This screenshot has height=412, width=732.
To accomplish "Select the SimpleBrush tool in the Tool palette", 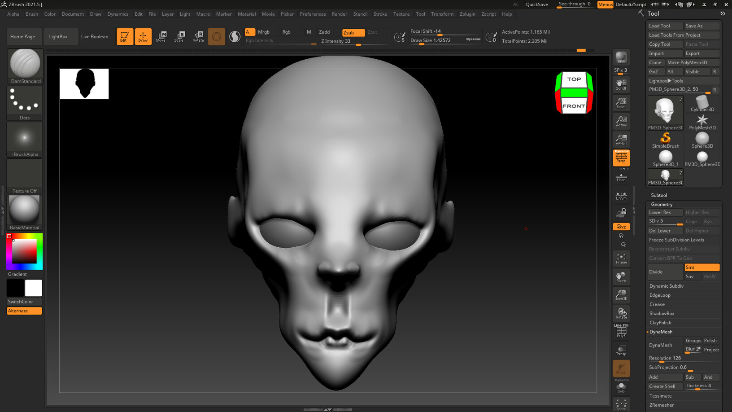I will [x=665, y=140].
